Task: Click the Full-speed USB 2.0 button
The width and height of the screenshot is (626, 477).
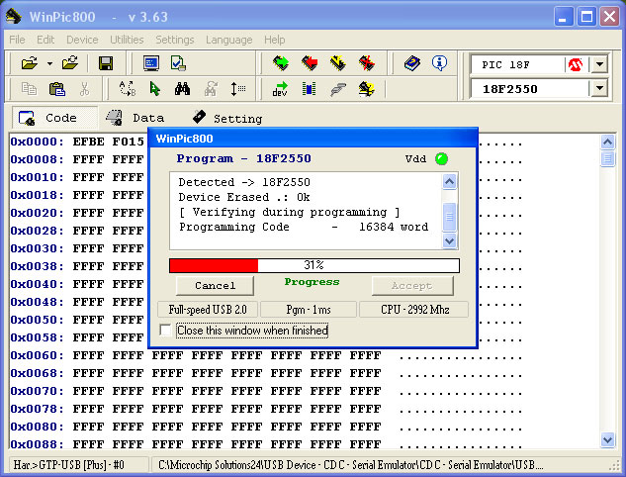Action: [x=208, y=310]
